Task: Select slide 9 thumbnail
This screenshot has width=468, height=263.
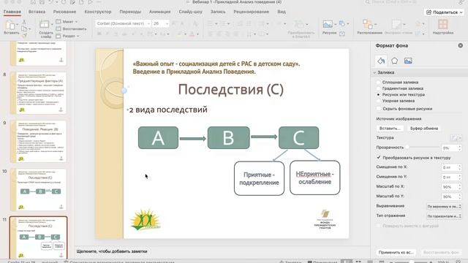Action: [38, 141]
